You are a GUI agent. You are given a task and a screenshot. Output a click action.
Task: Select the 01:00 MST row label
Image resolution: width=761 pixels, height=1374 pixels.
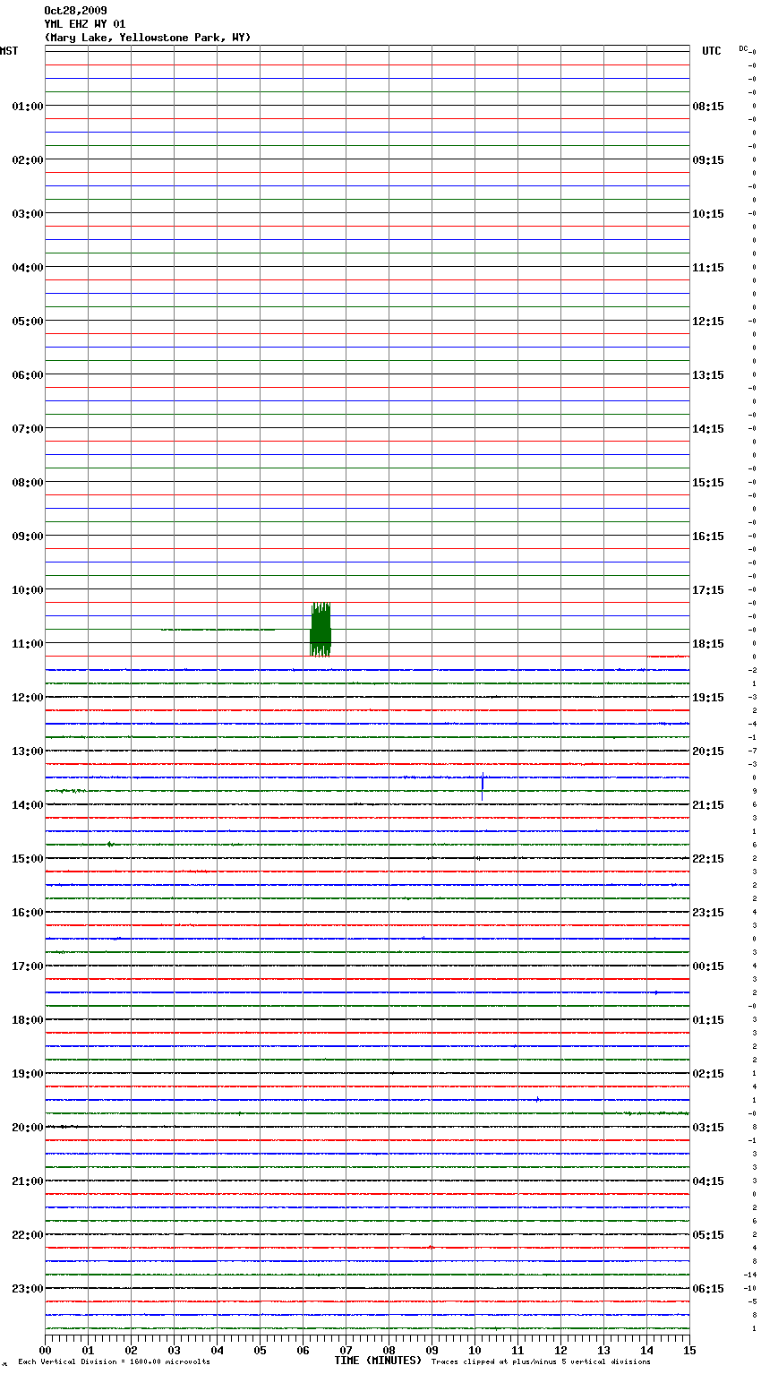[28, 107]
